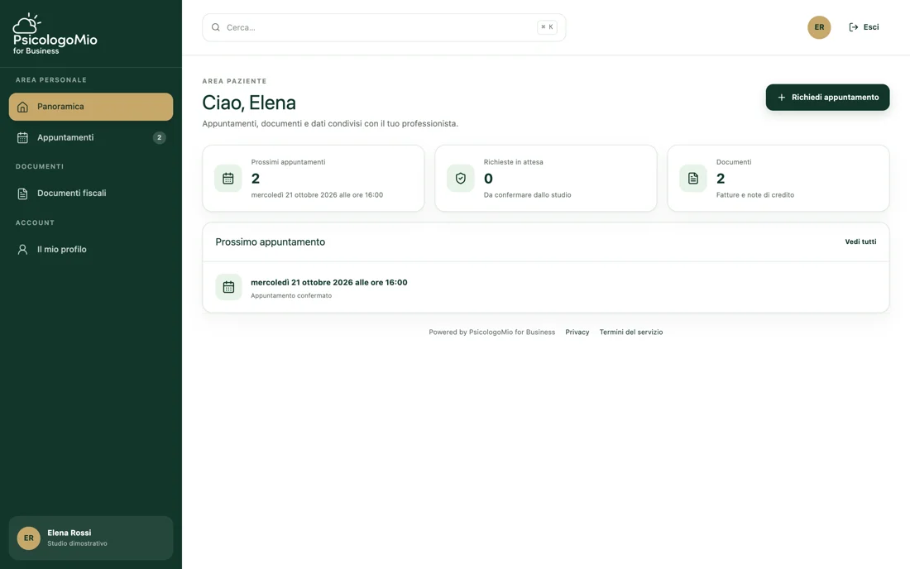The height and width of the screenshot is (569, 910).
Task: Click the Elena Rossi user name
Action: (69, 533)
